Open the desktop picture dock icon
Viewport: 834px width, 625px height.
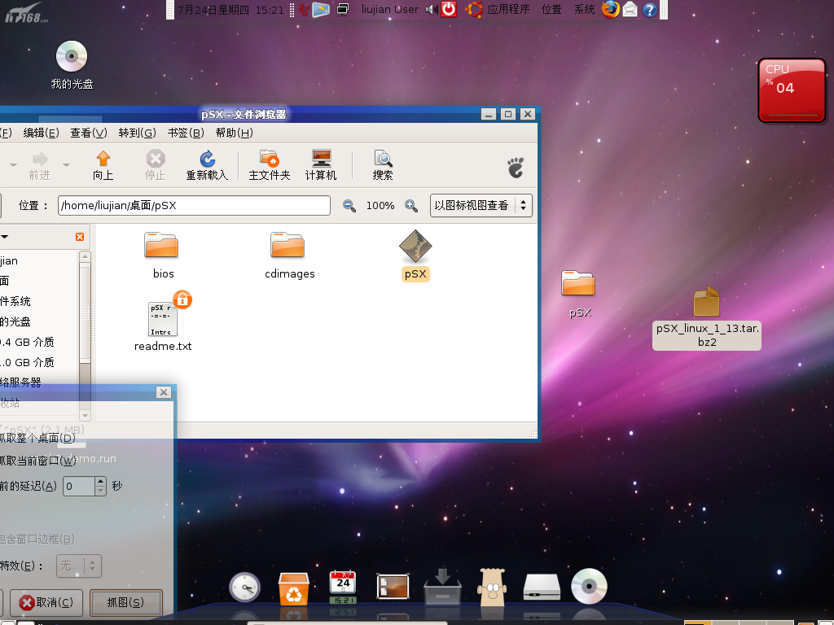coord(393,587)
